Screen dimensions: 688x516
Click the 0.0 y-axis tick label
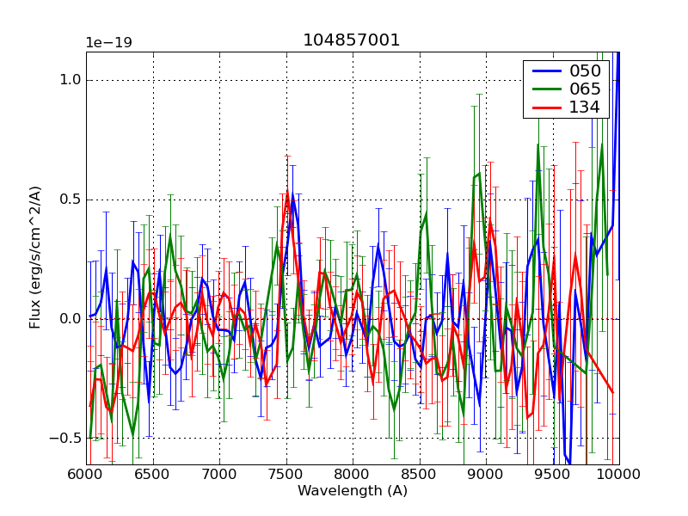coord(70,319)
